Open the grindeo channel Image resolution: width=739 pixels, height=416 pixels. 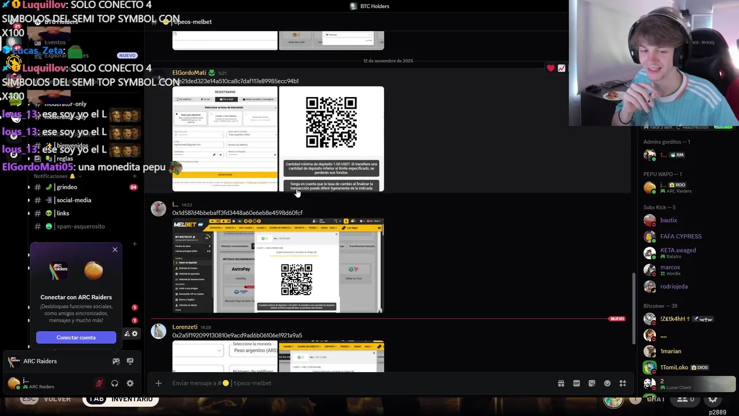point(84,187)
